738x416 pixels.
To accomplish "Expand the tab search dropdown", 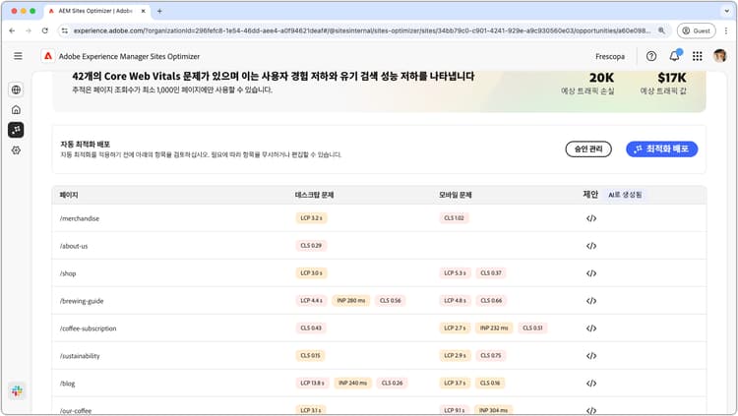I will click(727, 11).
